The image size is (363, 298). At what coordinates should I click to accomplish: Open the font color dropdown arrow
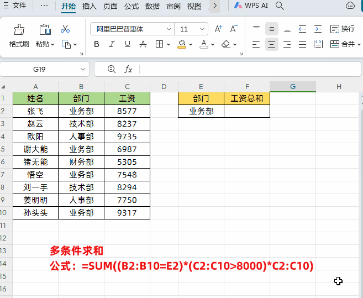tap(213, 44)
